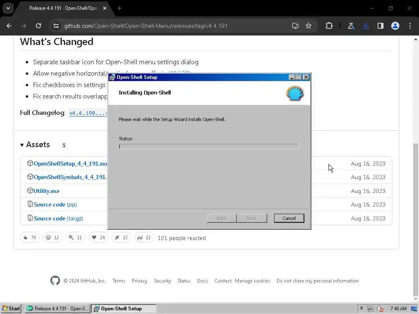This screenshot has width=419, height=314.
Task: Click the address bar URL
Action: pyautogui.click(x=146, y=26)
